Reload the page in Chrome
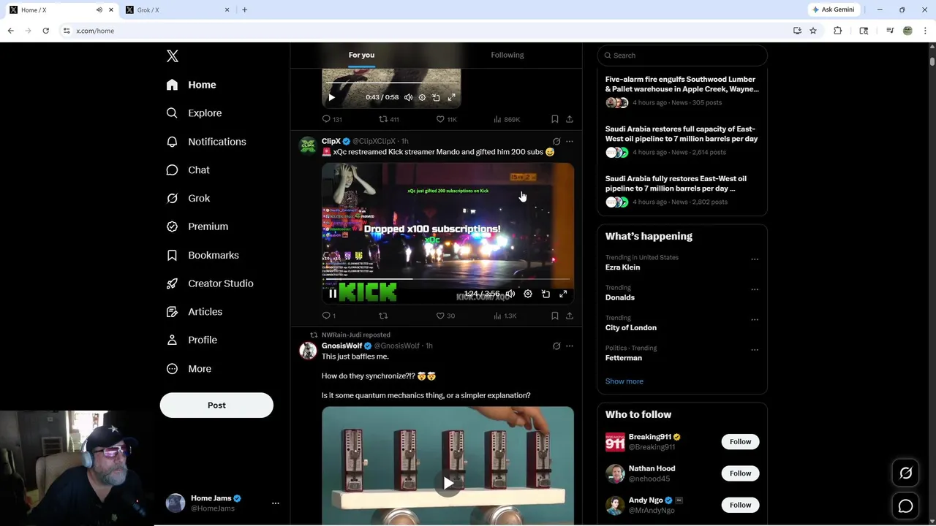The image size is (936, 526). 45,31
